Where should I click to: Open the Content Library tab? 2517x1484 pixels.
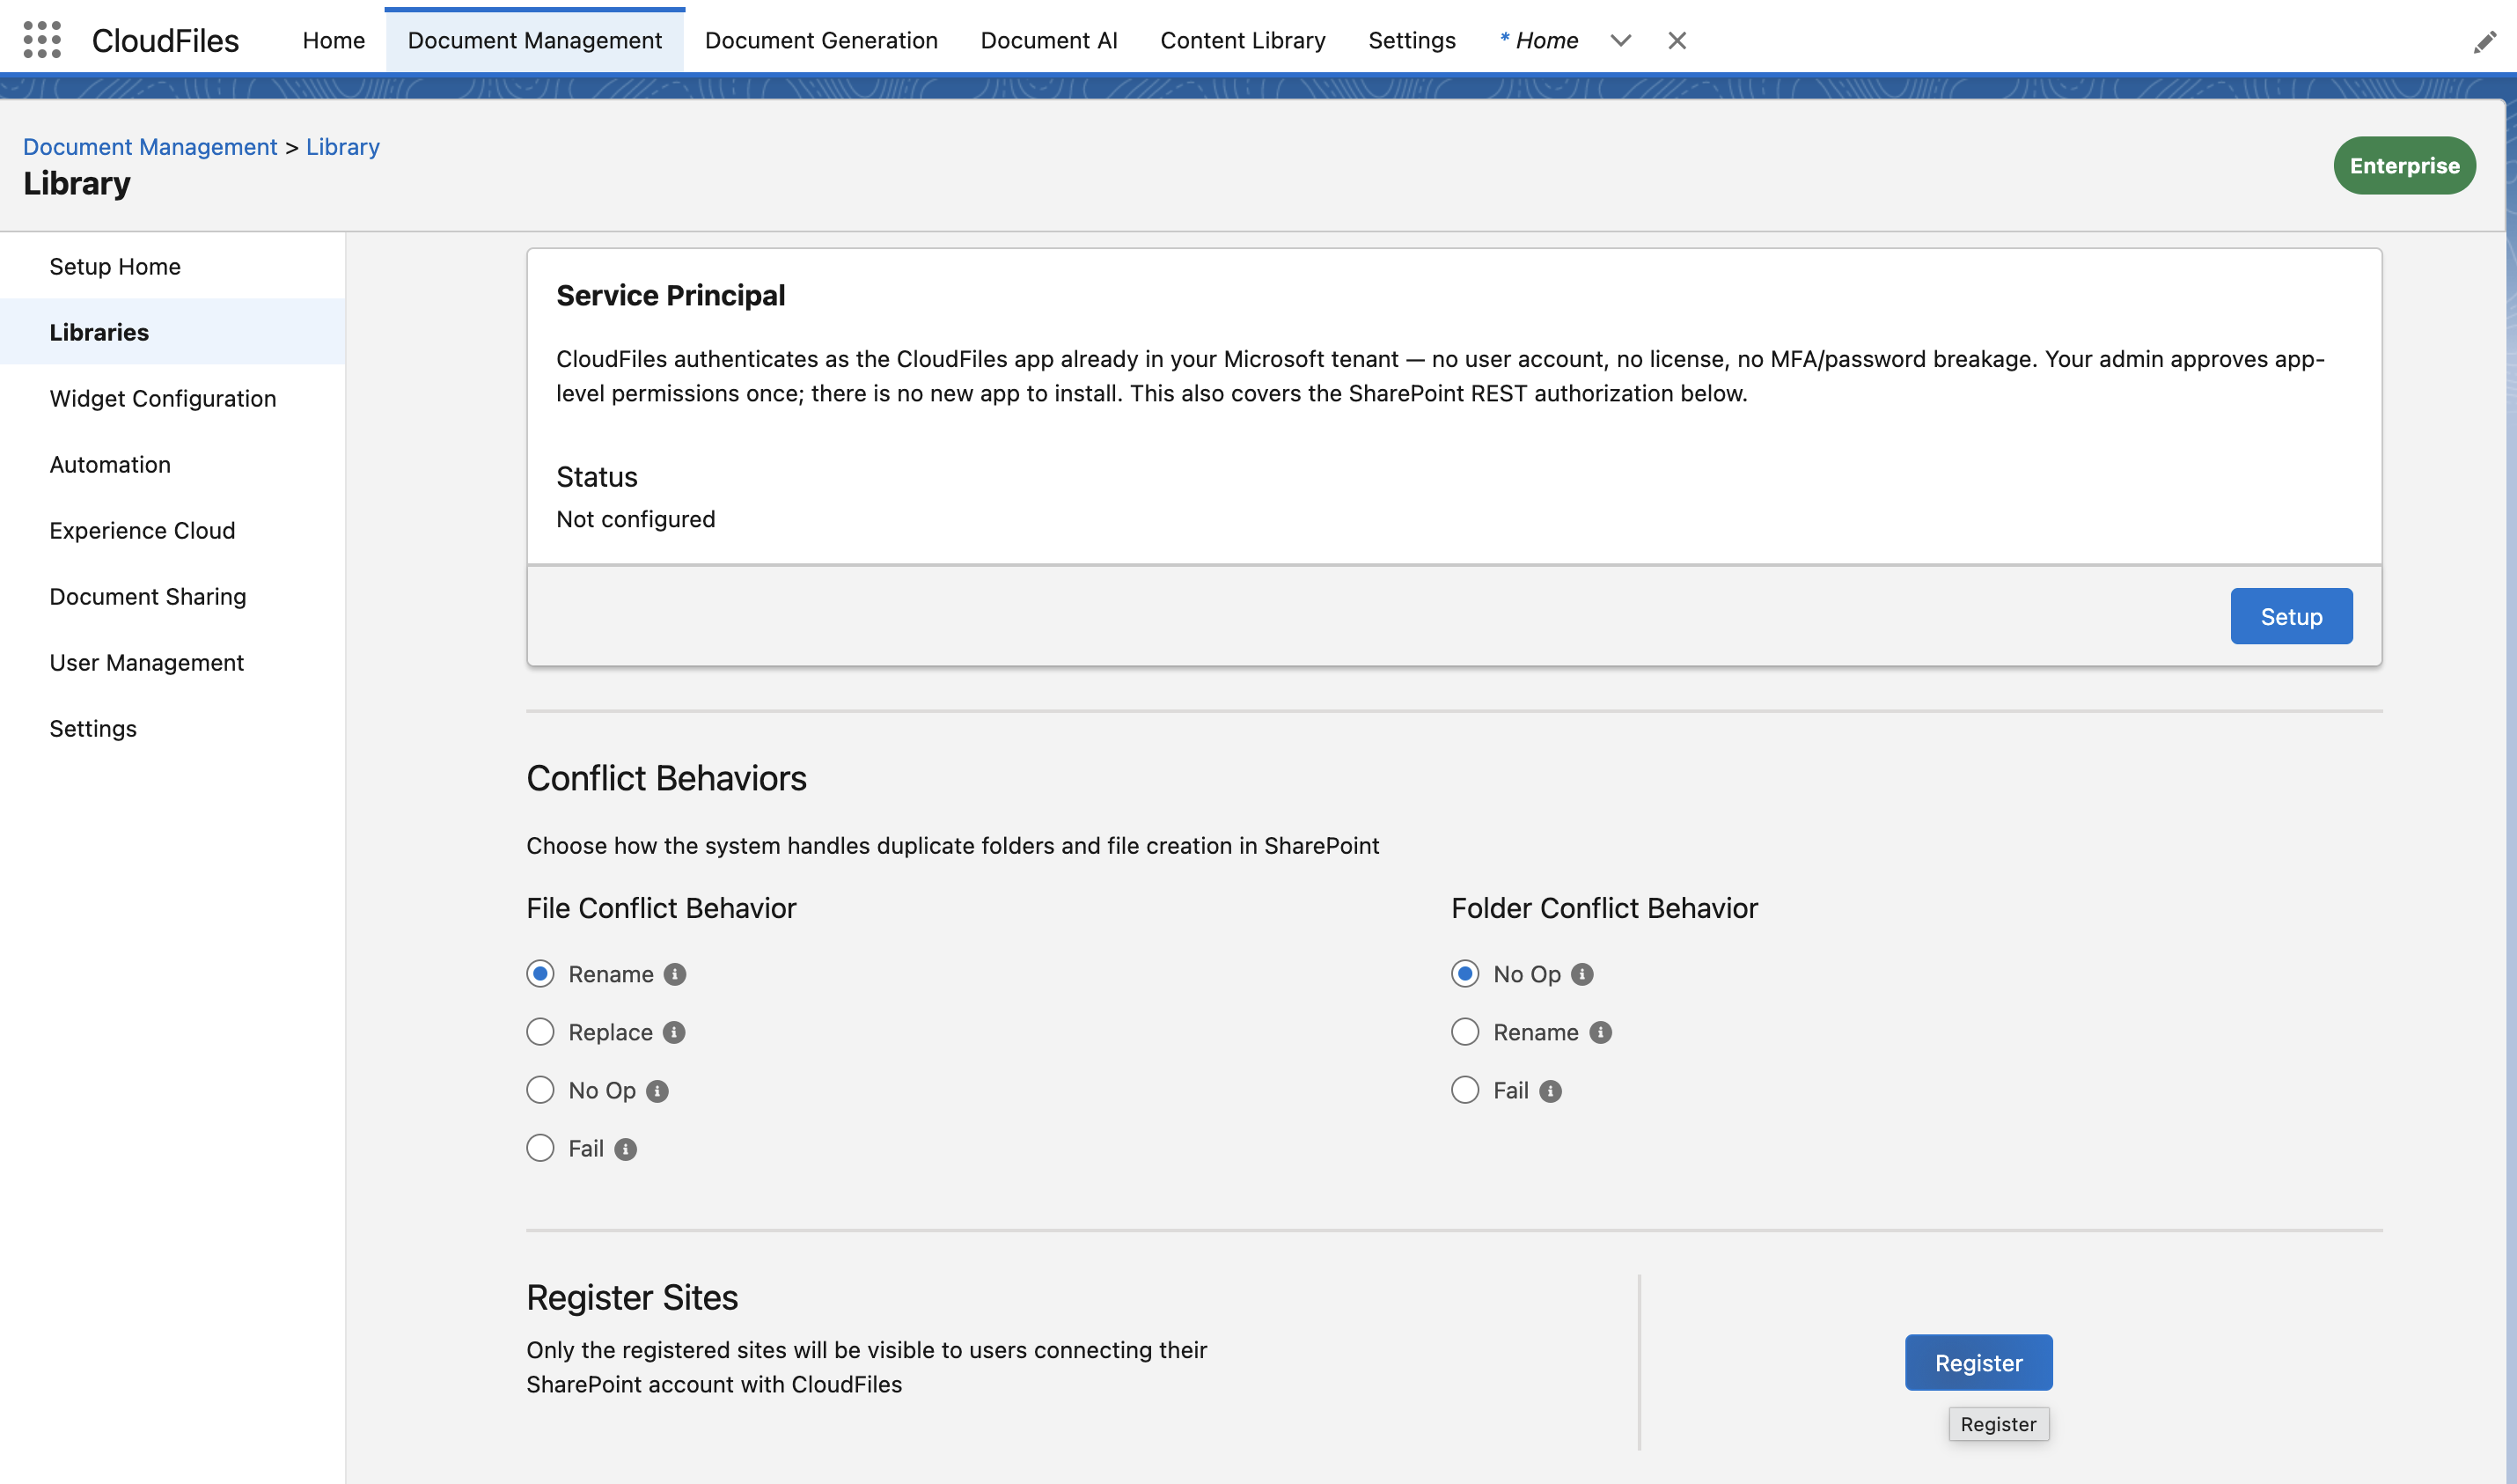[x=1243, y=40]
